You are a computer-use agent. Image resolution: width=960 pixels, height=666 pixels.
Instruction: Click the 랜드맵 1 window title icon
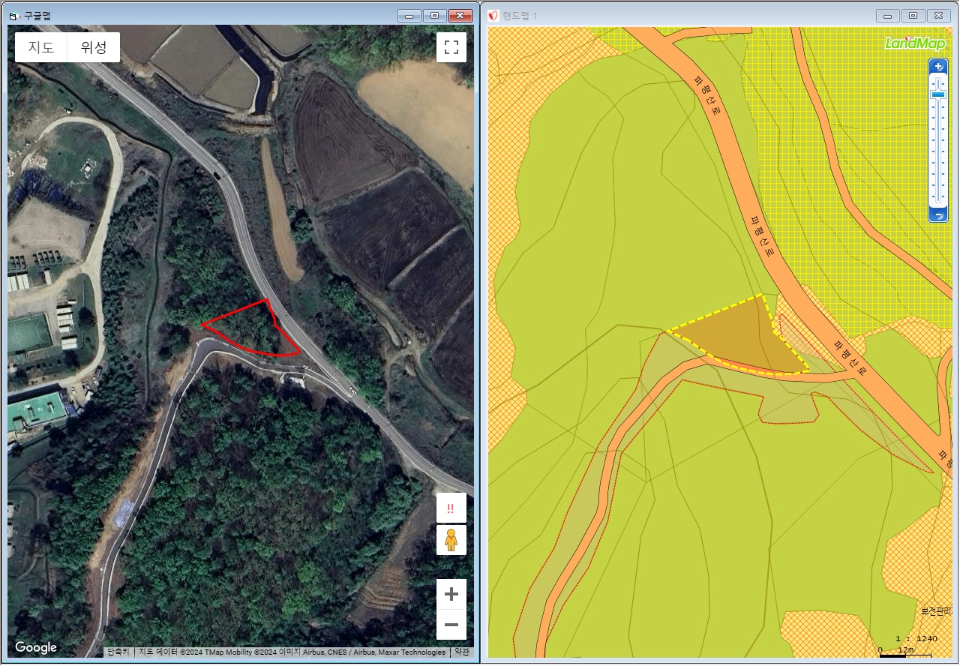(x=493, y=16)
